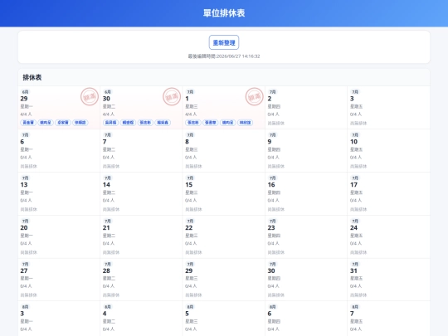Click the August 6 Thursday cell
Image resolution: width=448 pixels, height=336 pixels.
[x=306, y=319]
